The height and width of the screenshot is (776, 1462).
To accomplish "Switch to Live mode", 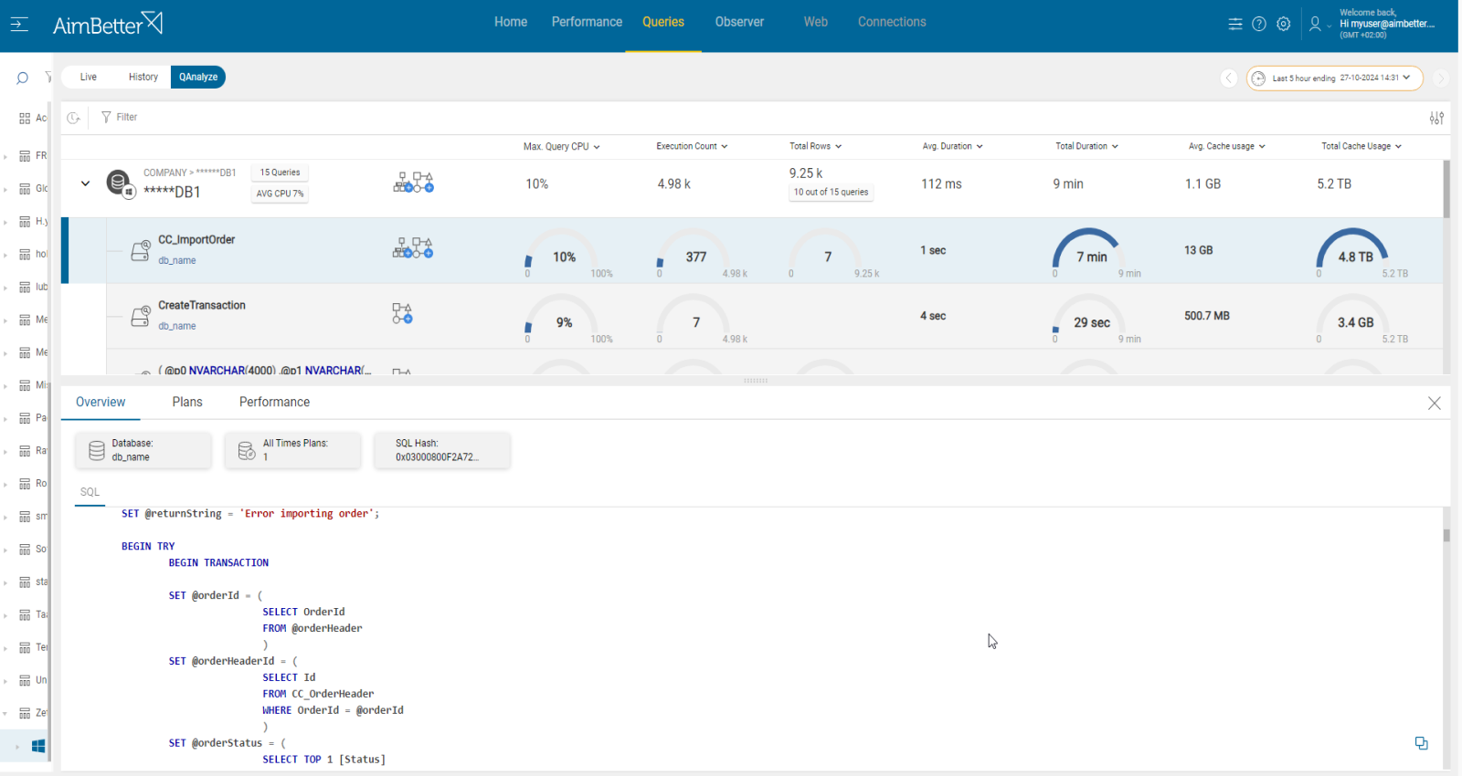I will 89,78.
